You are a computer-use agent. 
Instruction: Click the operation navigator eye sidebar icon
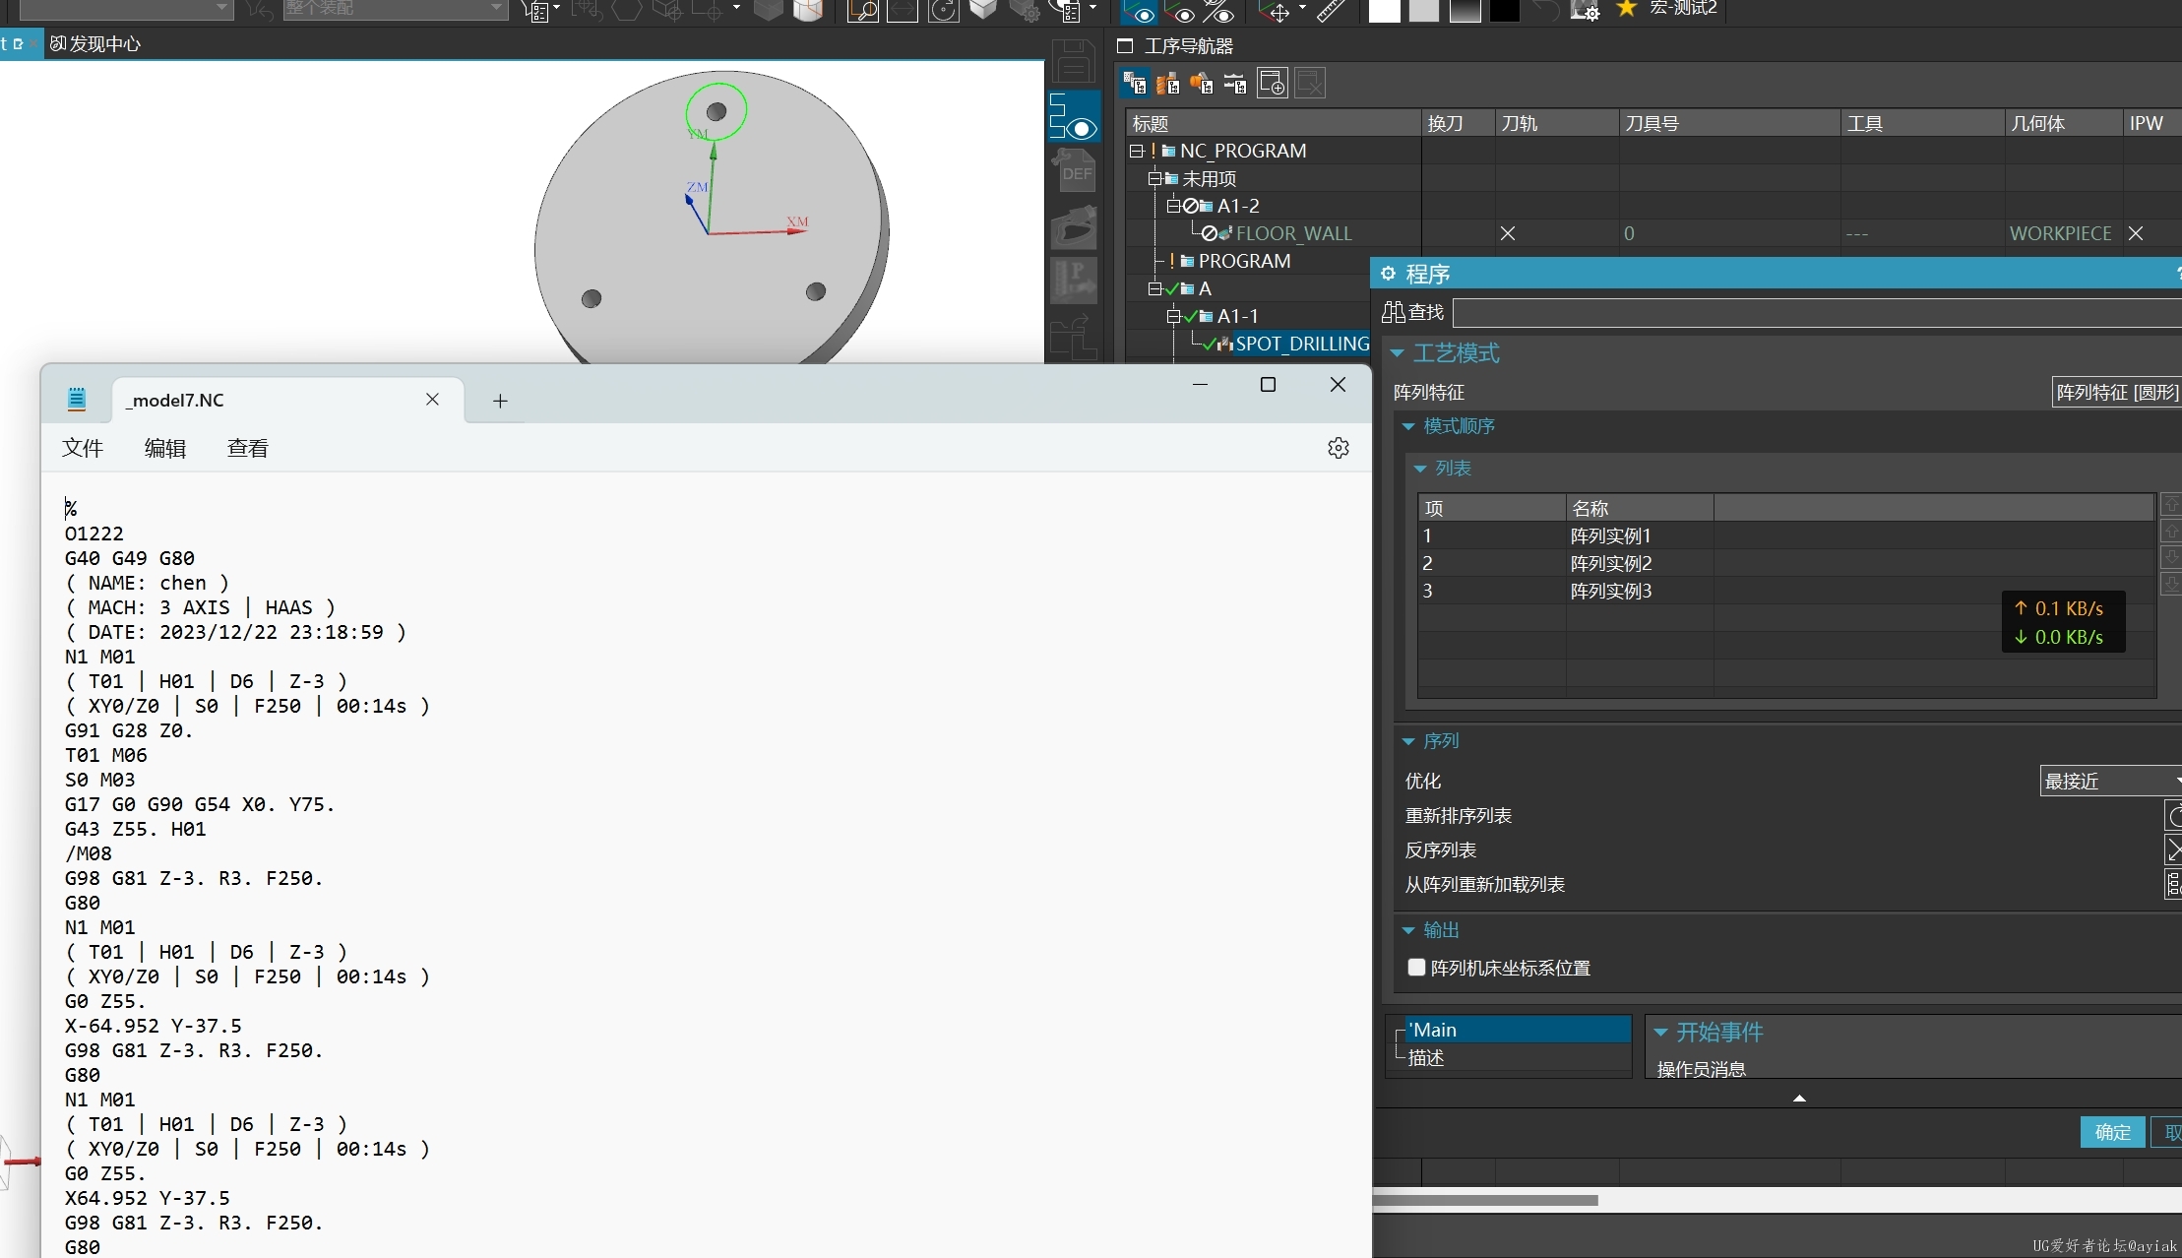coord(1074,116)
